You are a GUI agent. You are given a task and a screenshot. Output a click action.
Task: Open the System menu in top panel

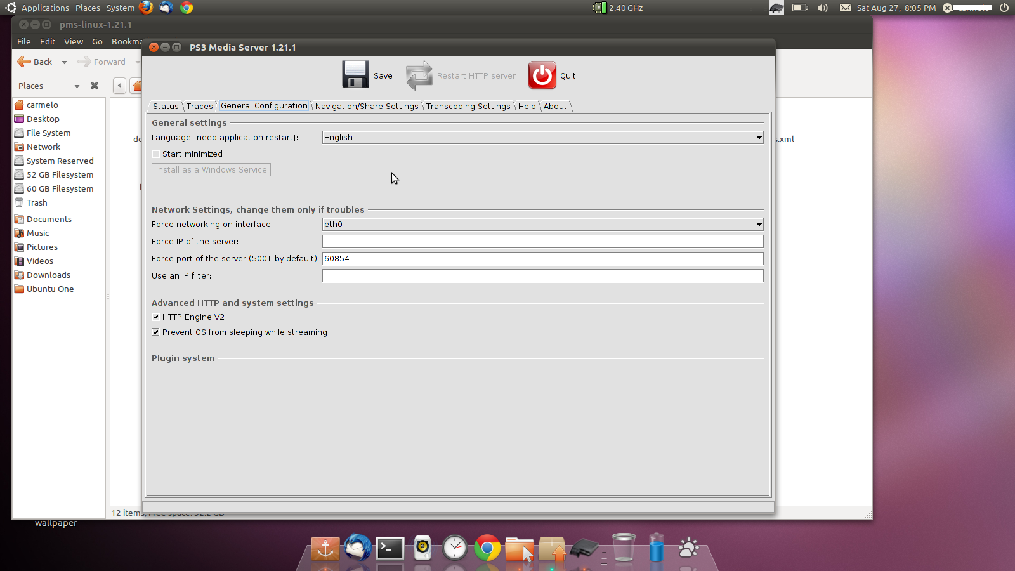(121, 8)
